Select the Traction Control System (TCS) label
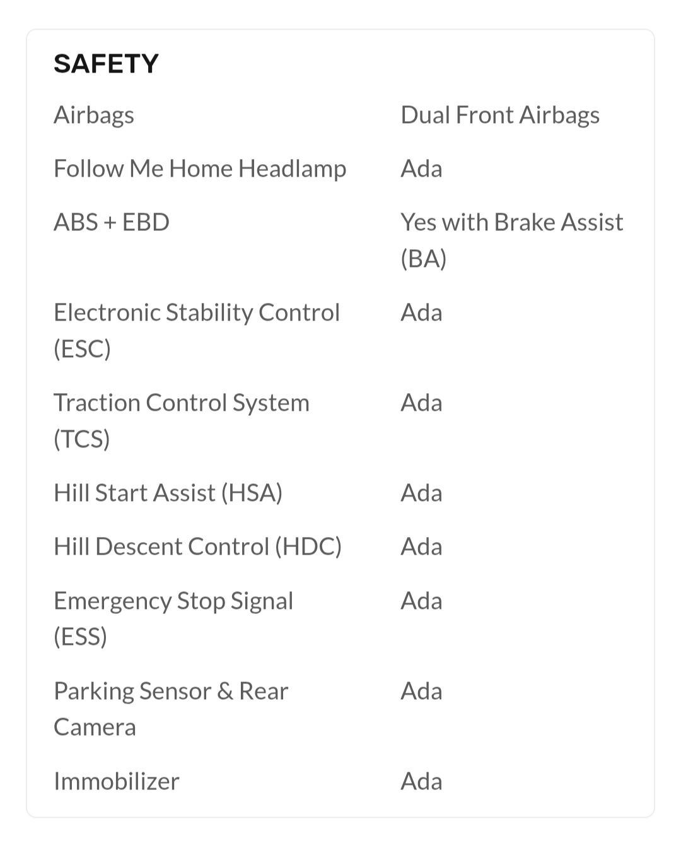 (x=182, y=420)
